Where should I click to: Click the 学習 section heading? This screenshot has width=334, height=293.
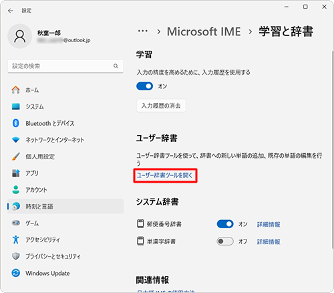click(144, 55)
